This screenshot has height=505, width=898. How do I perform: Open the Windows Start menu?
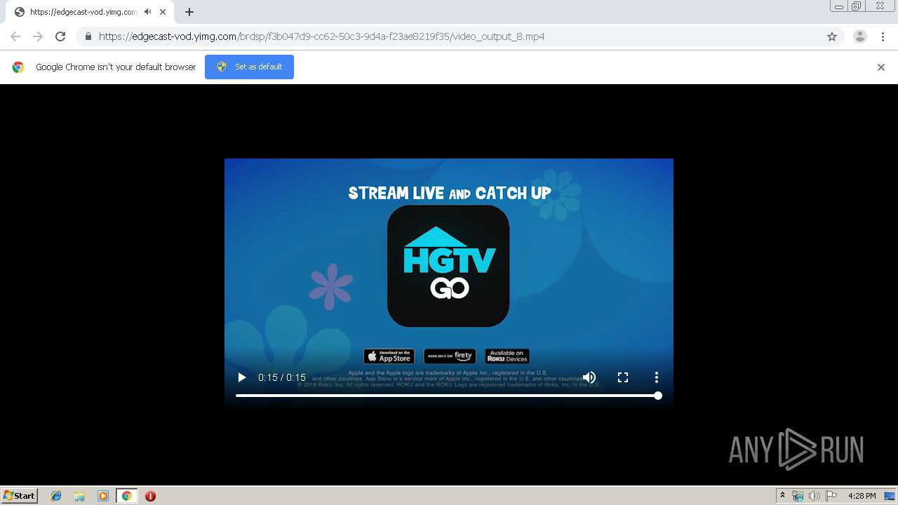tap(20, 496)
